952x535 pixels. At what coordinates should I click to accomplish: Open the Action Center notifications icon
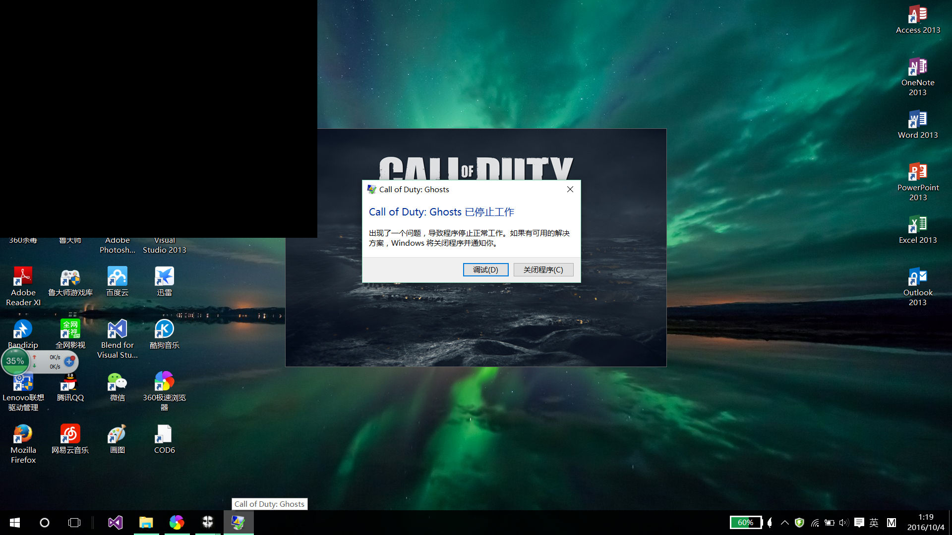pos(859,523)
